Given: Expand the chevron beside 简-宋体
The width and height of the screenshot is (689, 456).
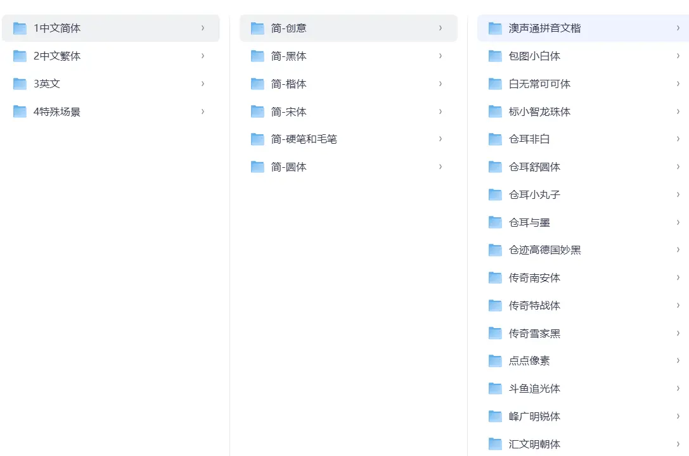Looking at the screenshot, I should point(440,111).
